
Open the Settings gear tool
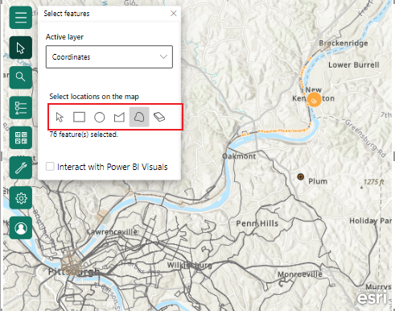click(21, 198)
